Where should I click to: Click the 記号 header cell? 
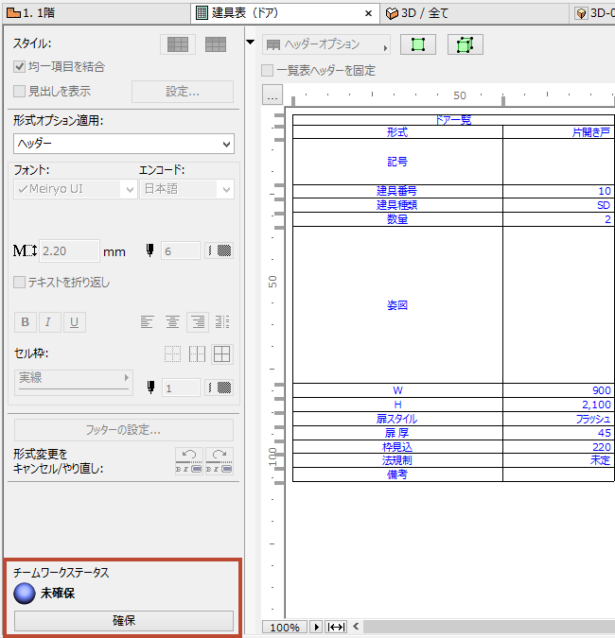(x=397, y=162)
